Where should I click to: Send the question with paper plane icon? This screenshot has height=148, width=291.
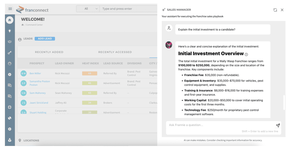point(278,125)
